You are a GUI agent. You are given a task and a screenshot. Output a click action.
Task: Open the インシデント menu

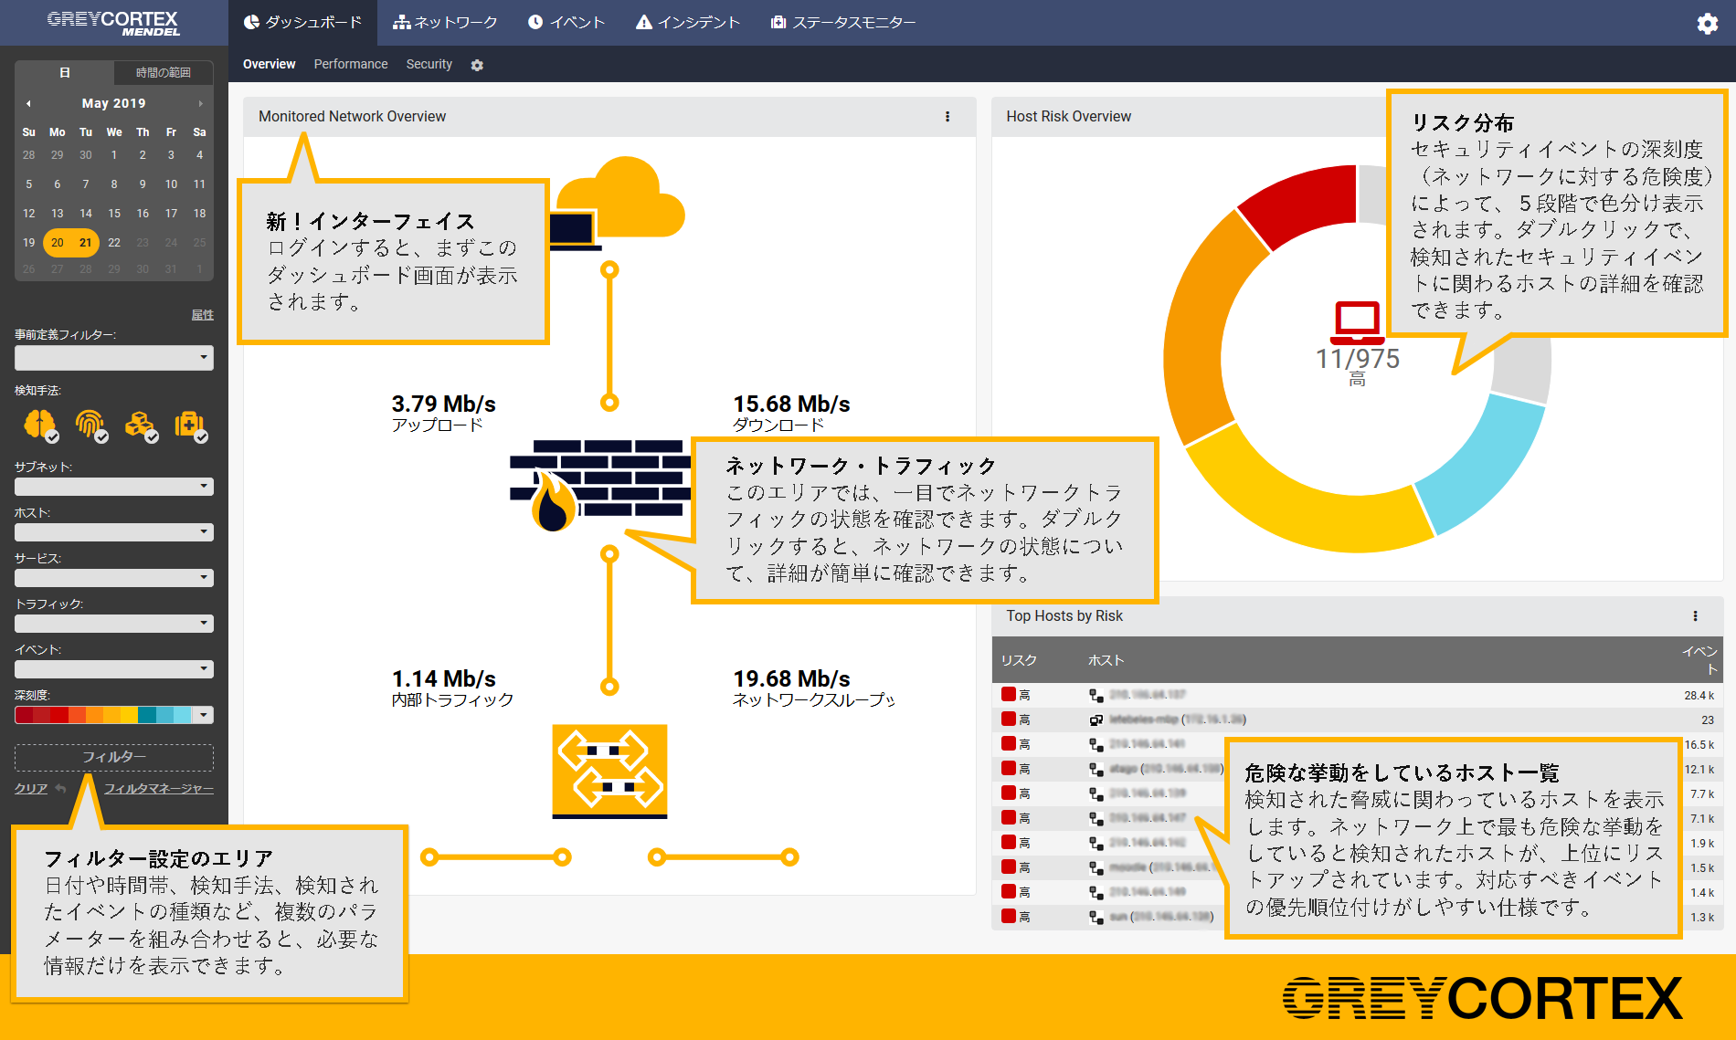688,23
